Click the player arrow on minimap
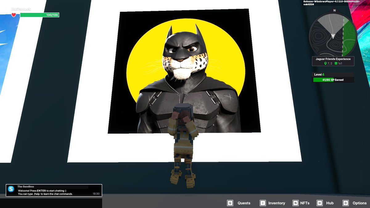This screenshot has width=370, height=208. pos(333,36)
